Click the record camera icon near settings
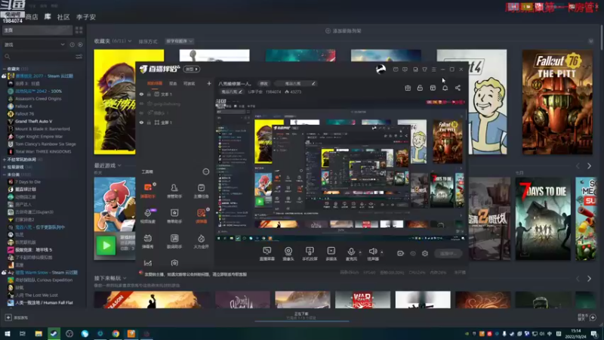604x340 pixels. click(x=401, y=253)
